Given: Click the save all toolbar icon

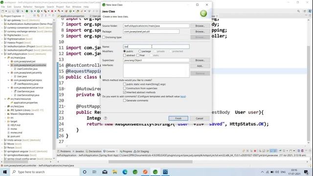Looking at the screenshot, I should (13, 11).
